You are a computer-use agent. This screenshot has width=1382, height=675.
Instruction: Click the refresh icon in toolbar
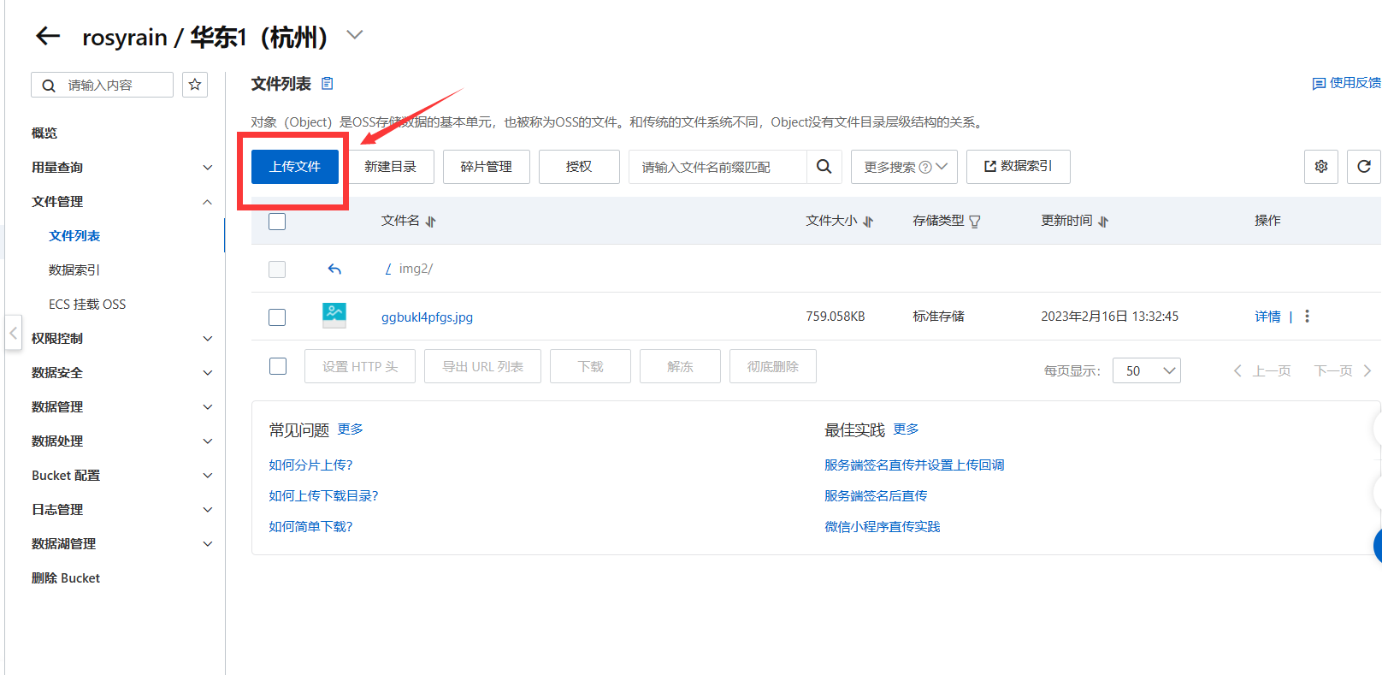click(x=1363, y=167)
